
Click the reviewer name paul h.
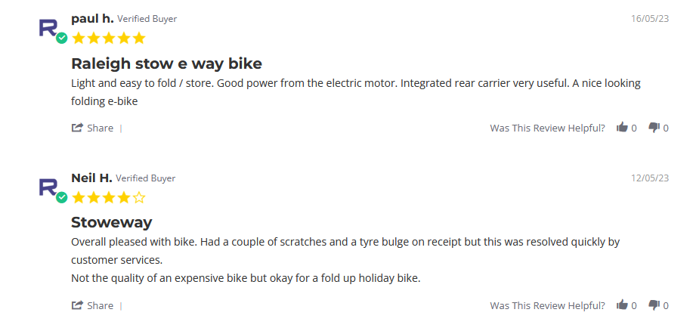92,18
